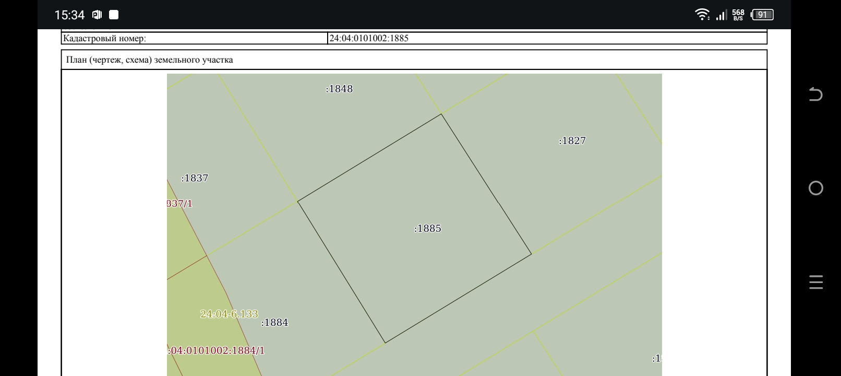
Task: Tap parcel label :1848 on the map
Action: (339, 89)
